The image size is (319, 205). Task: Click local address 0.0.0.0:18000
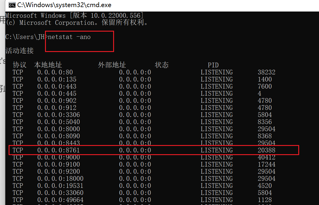pyautogui.click(x=60, y=179)
